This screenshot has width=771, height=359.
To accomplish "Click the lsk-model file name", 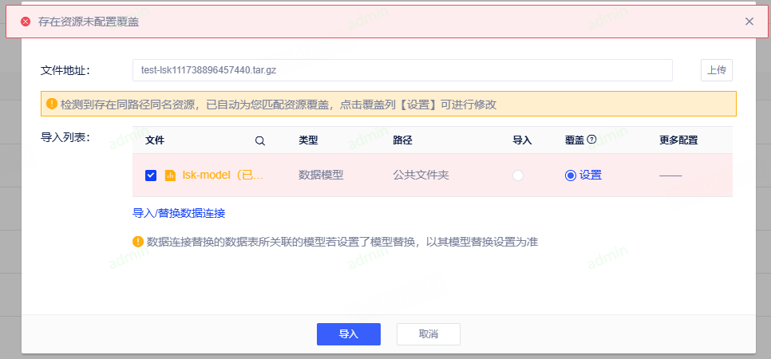I will coord(223,176).
